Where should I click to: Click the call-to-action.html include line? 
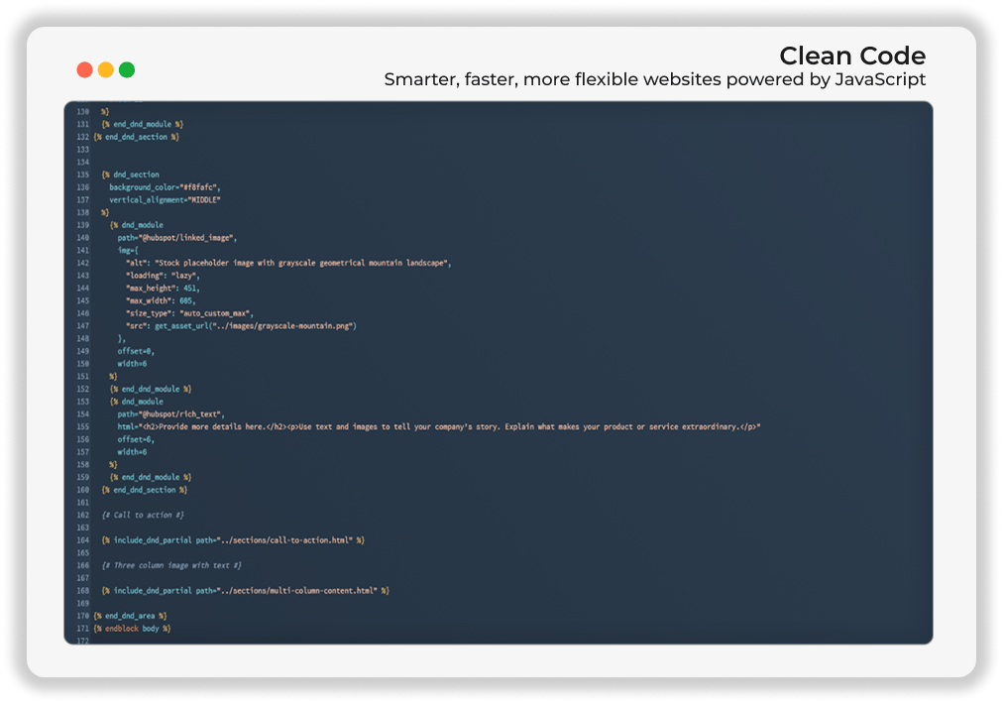(x=233, y=540)
